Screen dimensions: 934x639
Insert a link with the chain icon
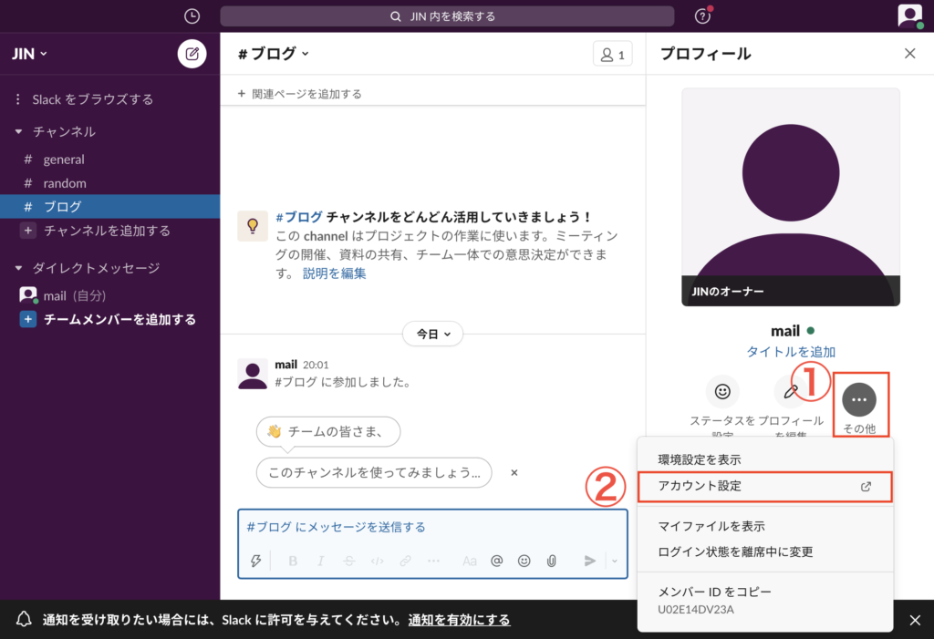click(x=406, y=561)
